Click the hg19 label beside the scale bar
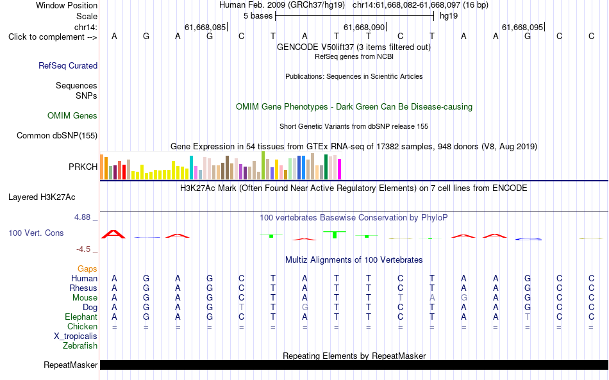 (x=449, y=16)
